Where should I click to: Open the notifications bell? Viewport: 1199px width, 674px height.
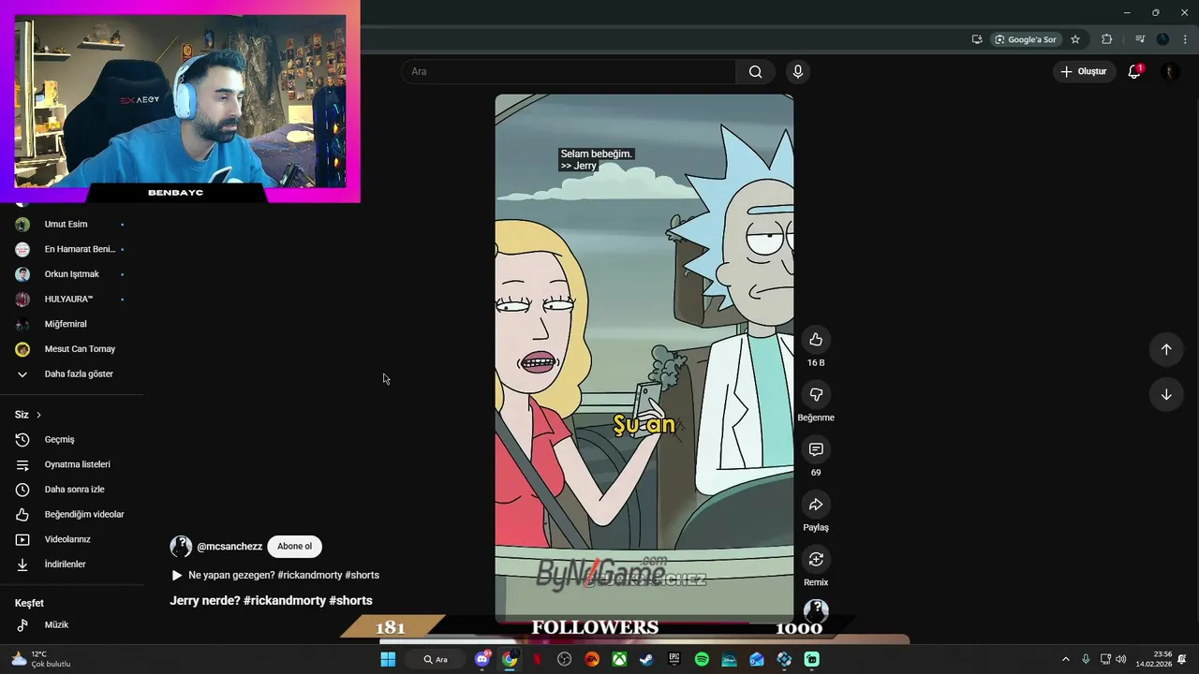(x=1134, y=72)
